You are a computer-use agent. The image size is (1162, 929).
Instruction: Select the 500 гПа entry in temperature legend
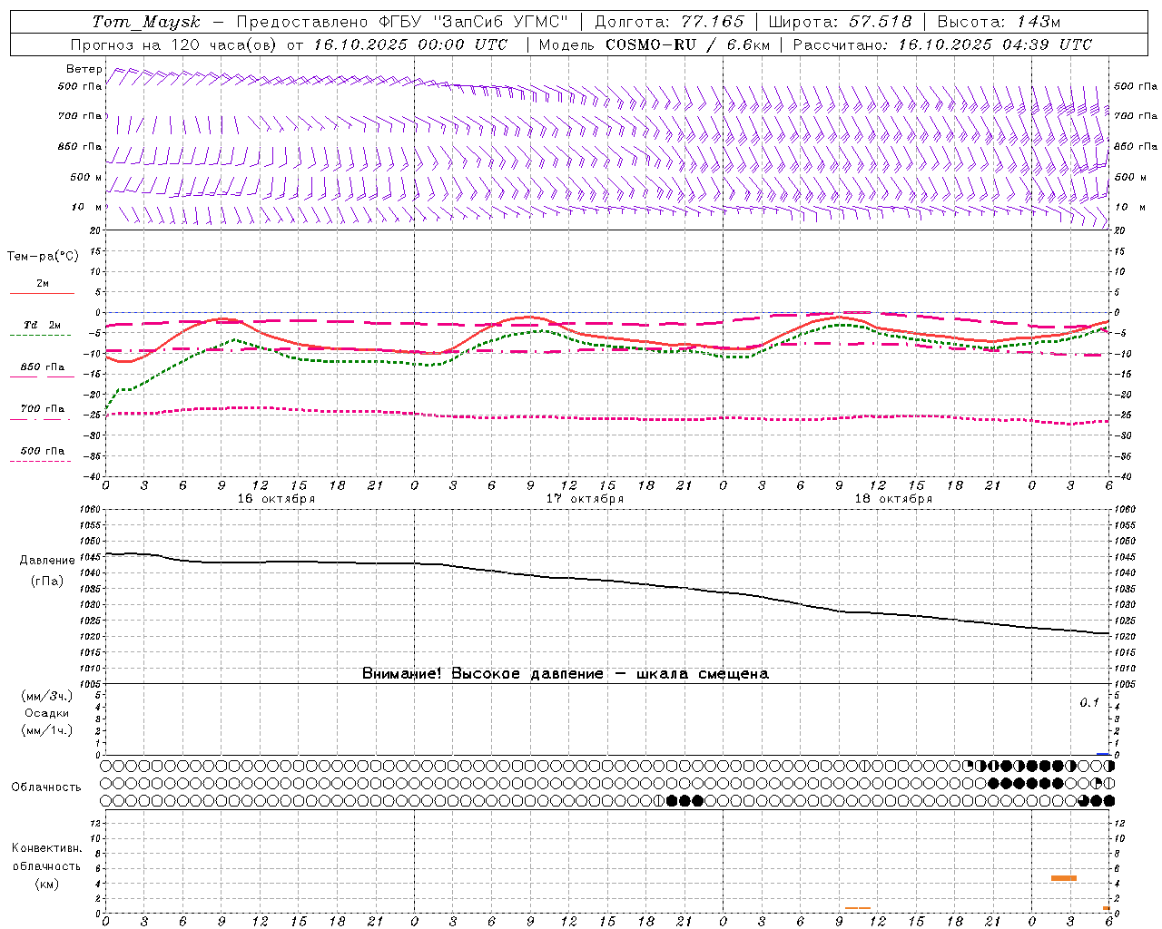tap(43, 451)
